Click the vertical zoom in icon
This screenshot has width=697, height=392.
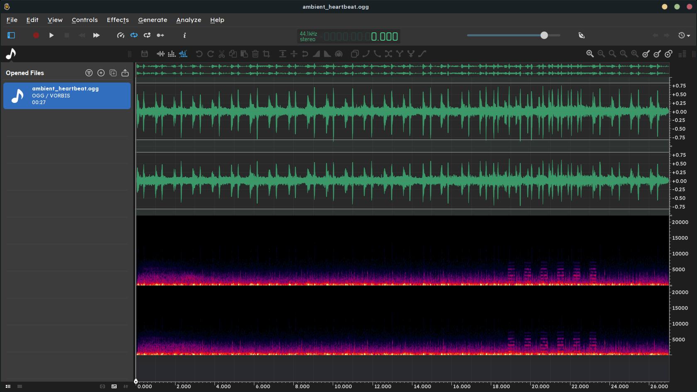coord(646,54)
